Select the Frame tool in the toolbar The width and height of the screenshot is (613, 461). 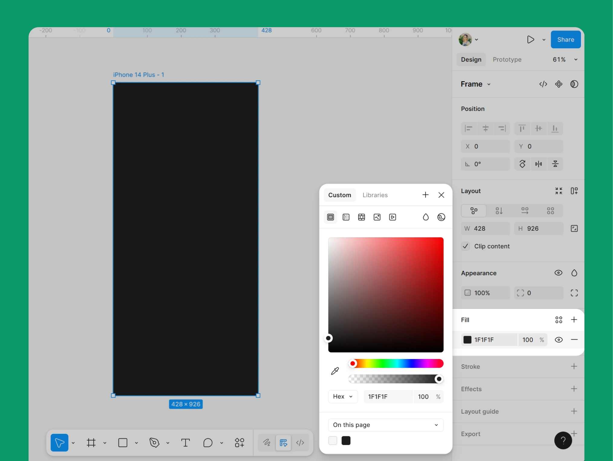point(91,443)
